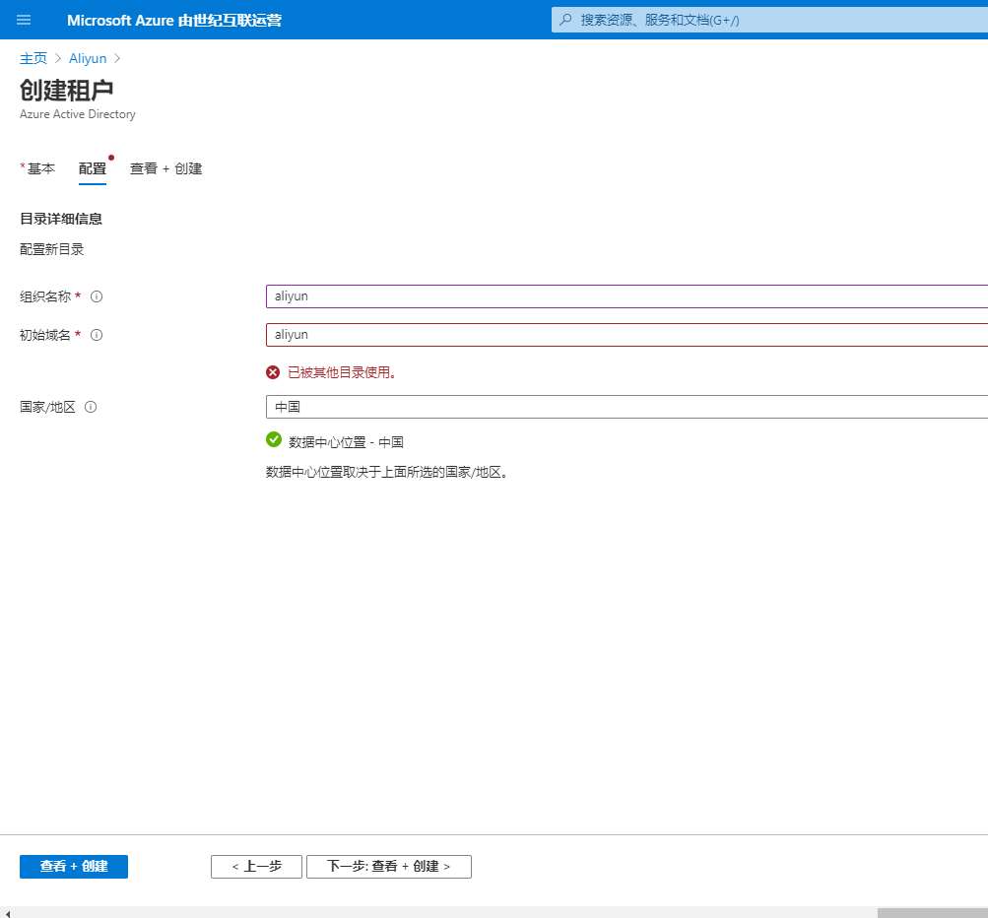Click info icon beside 组织名称

[97, 296]
